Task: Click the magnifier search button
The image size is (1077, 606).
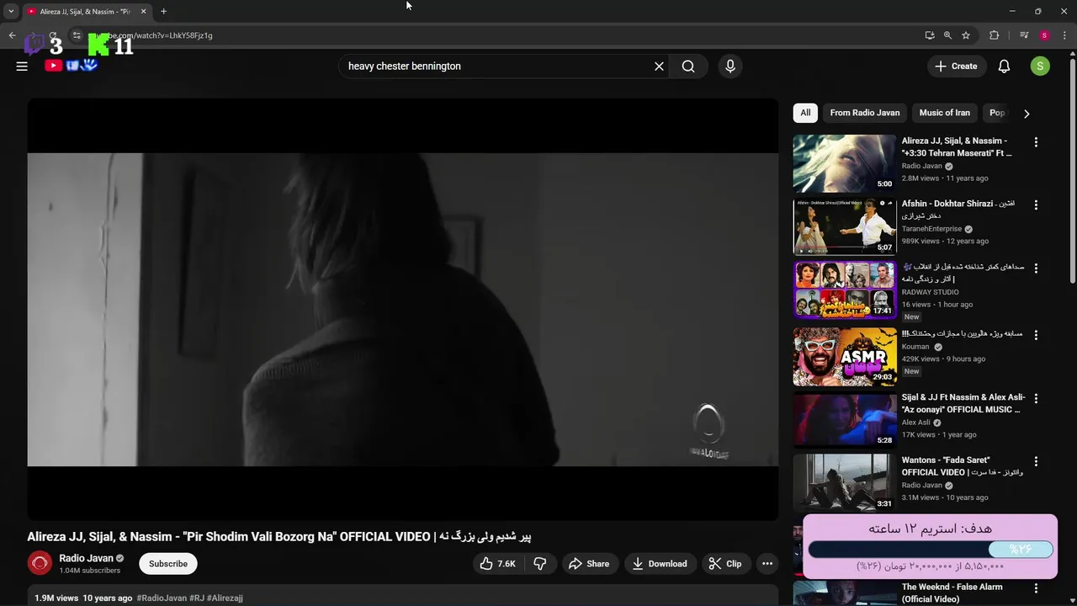Action: [688, 66]
